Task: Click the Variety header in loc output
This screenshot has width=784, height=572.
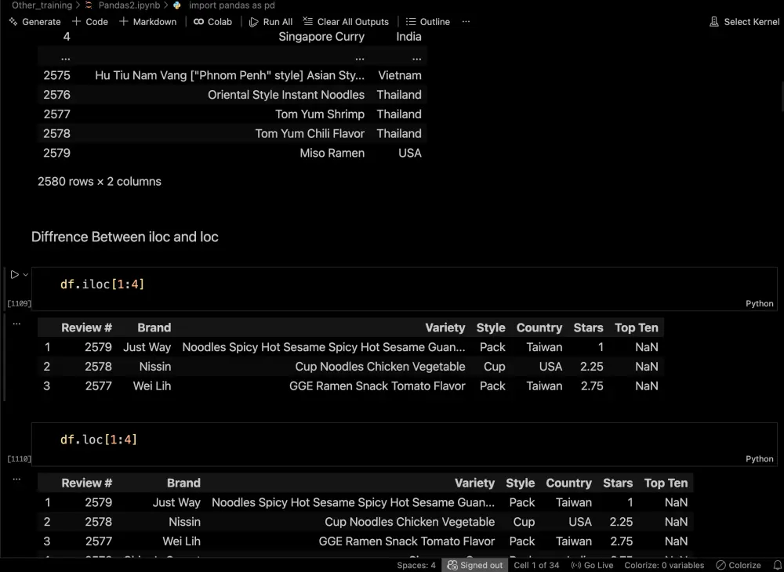Action: pyautogui.click(x=474, y=483)
